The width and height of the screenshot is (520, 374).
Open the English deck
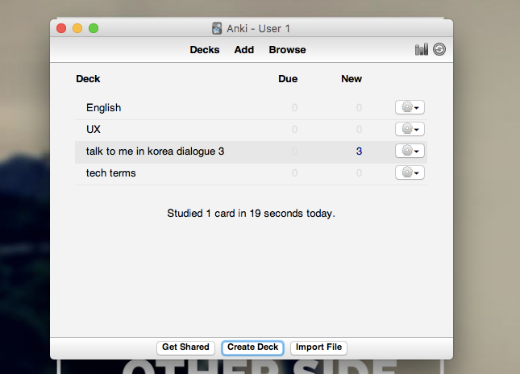tap(104, 108)
